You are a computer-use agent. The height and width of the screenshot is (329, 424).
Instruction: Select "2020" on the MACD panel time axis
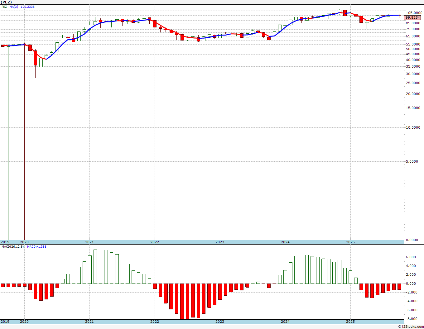tap(24, 322)
